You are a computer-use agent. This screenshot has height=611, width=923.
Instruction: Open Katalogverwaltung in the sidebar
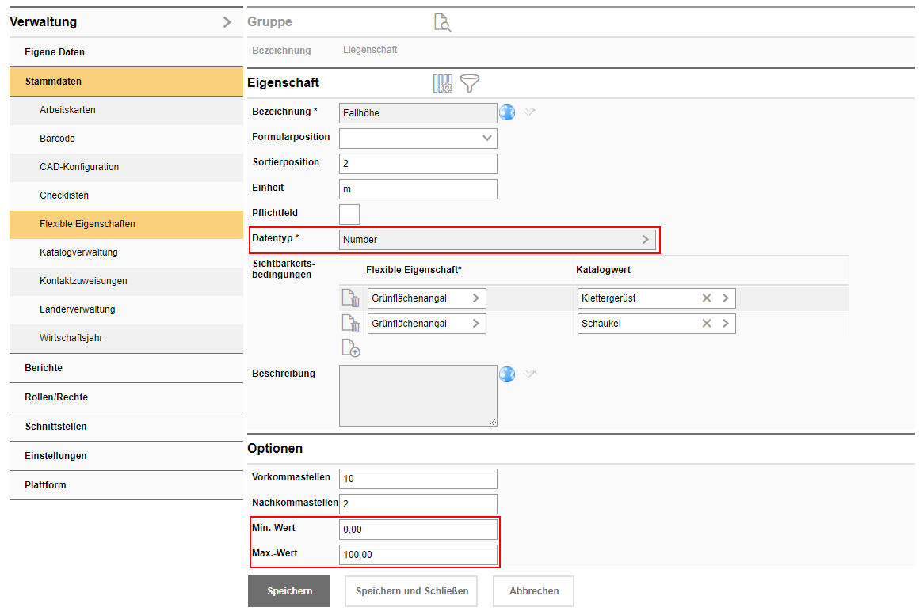tap(78, 252)
